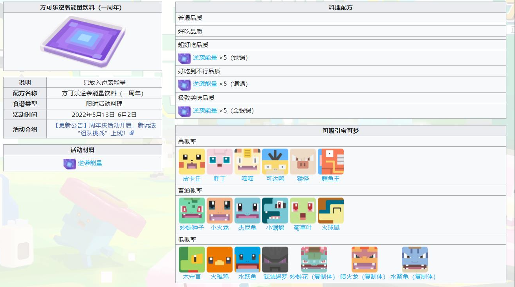
Task: Open the 更新公告 周年庆活动 announcement link
Action: click(x=105, y=129)
